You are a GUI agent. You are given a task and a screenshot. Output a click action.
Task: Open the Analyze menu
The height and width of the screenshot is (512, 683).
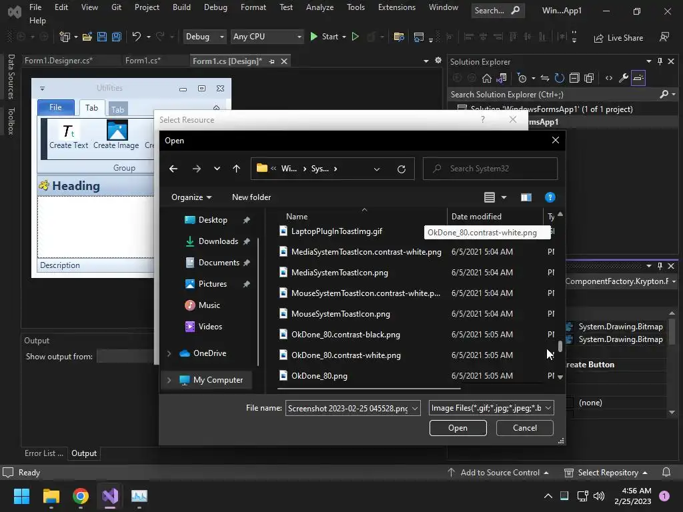tap(319, 7)
